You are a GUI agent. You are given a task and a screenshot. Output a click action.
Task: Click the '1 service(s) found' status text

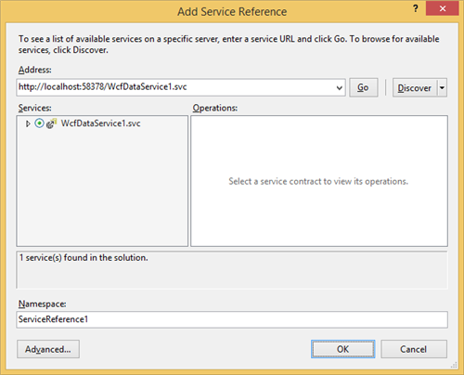pos(84,257)
